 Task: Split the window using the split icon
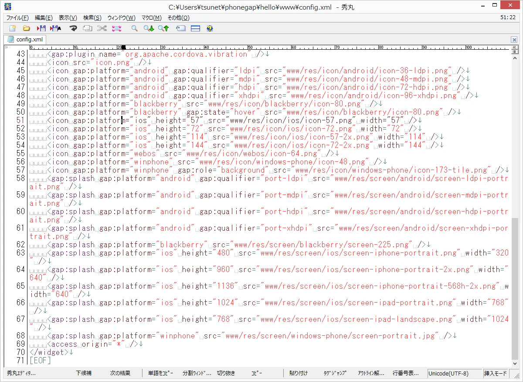tap(195, 28)
